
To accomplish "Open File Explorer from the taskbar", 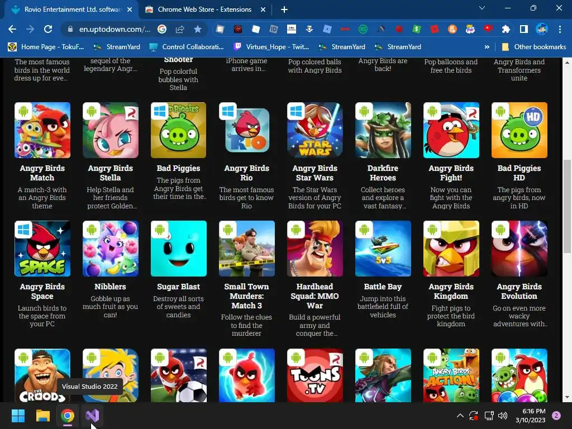I will coord(42,416).
